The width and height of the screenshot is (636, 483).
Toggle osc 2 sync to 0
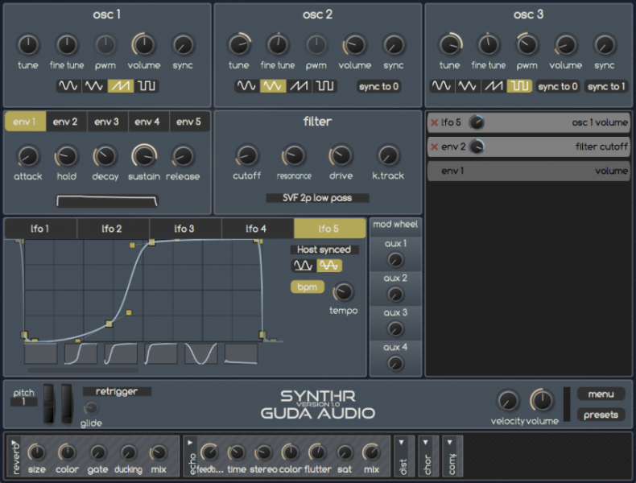click(x=379, y=86)
